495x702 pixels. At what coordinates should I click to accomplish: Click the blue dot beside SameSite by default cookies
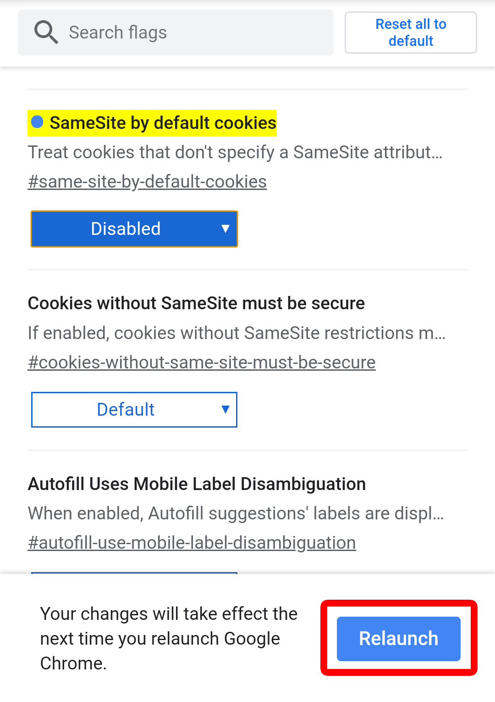(x=37, y=122)
